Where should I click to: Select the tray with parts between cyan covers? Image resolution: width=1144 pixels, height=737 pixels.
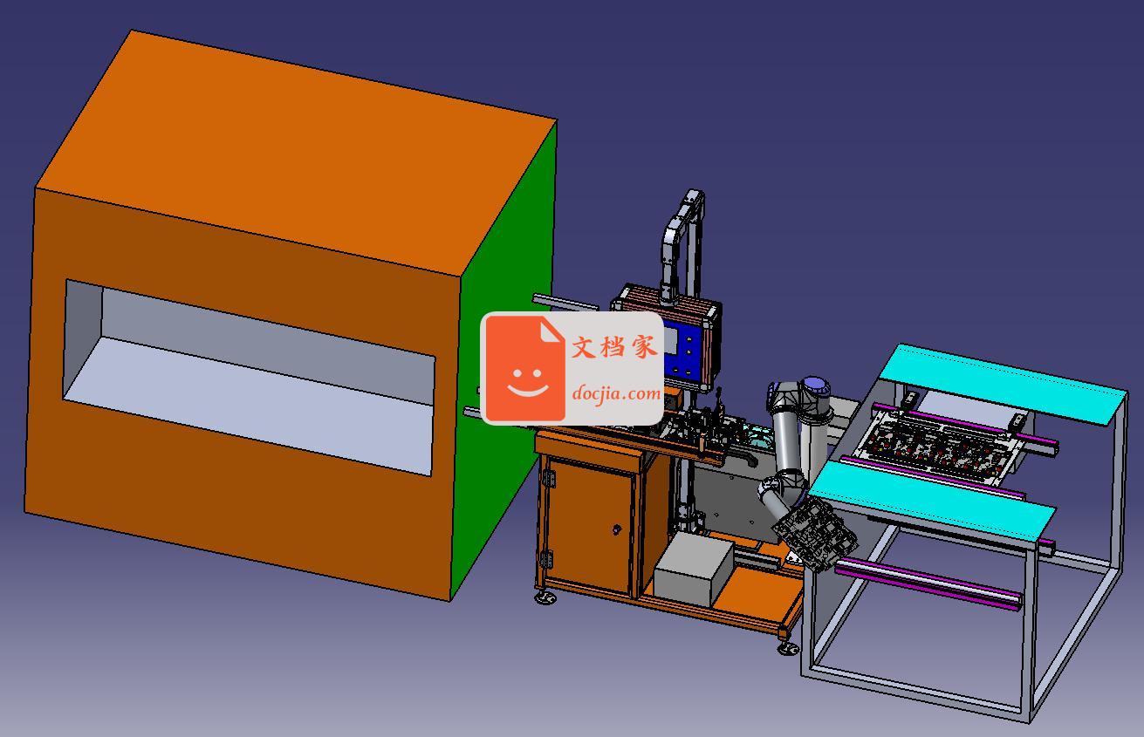[x=938, y=447]
